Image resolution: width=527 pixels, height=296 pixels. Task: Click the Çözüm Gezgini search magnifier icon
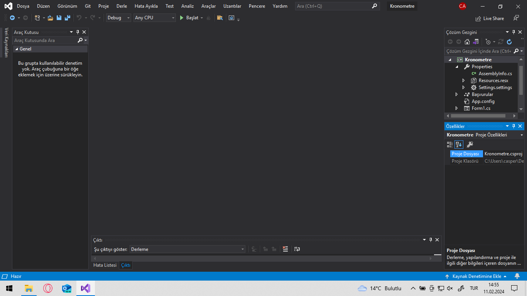click(516, 51)
